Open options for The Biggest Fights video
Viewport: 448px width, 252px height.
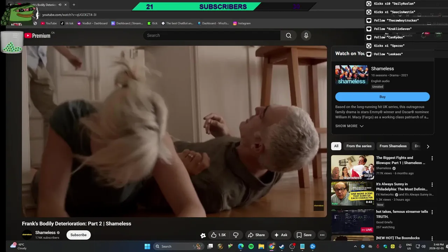pos(432,158)
